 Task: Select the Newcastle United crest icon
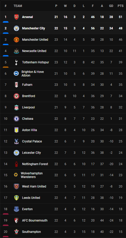pos(16,51)
